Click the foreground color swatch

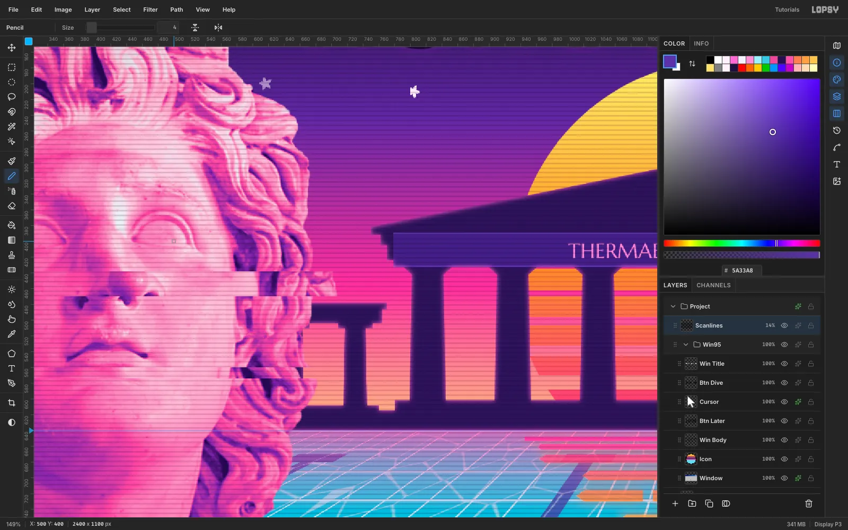pyautogui.click(x=670, y=61)
